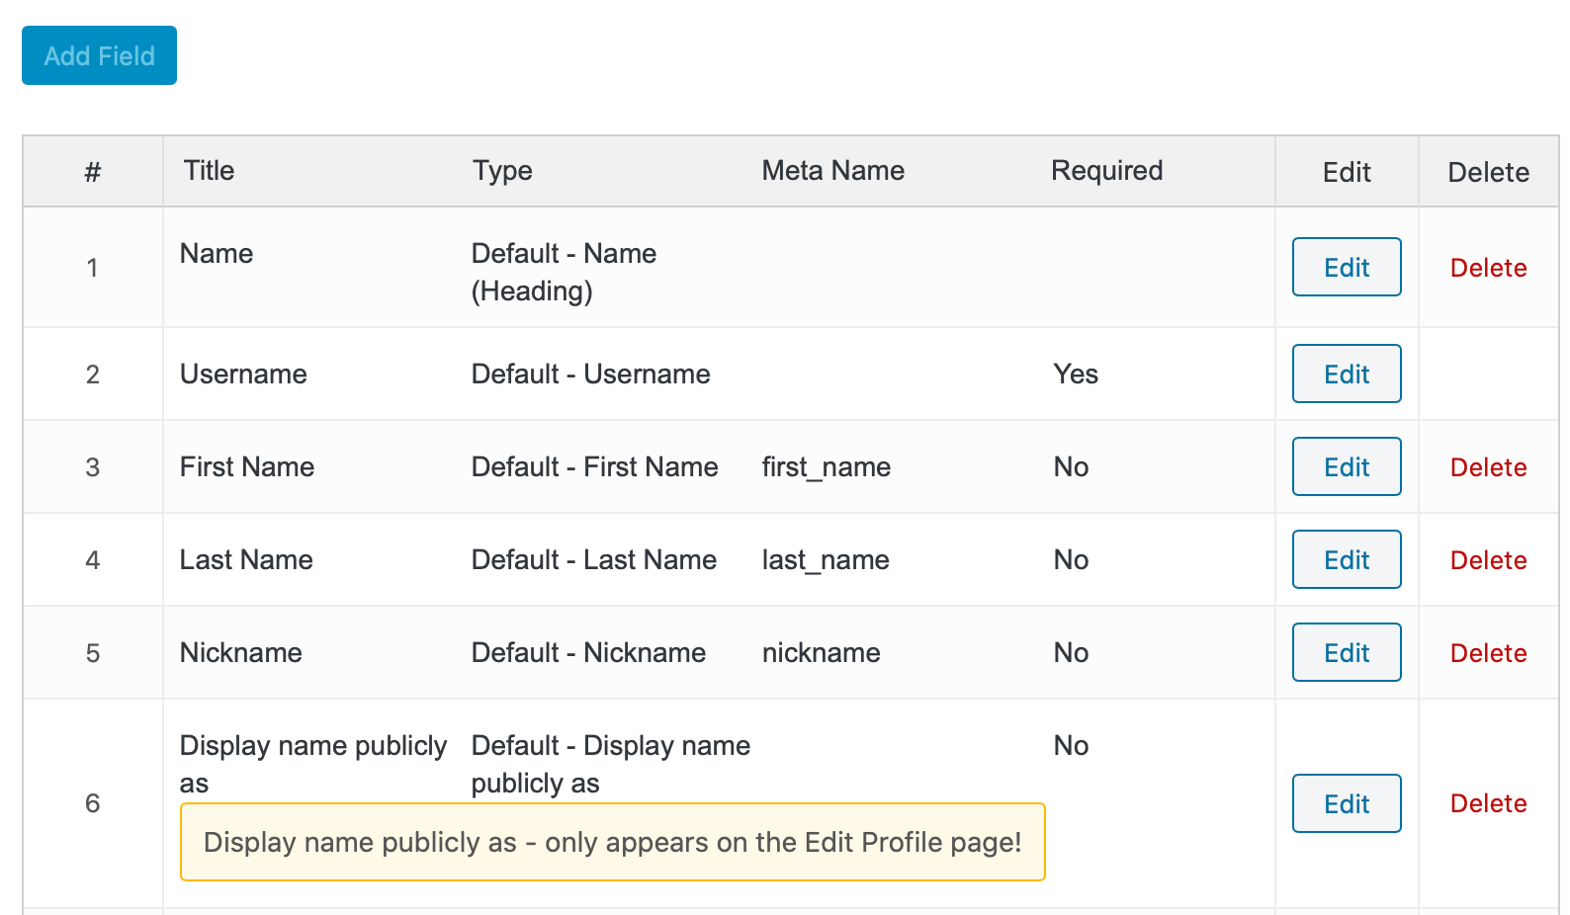Delete the Name heading field

[x=1488, y=268]
